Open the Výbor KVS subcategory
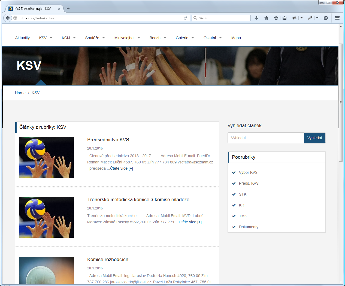This screenshot has height=286, width=345. [x=248, y=172]
